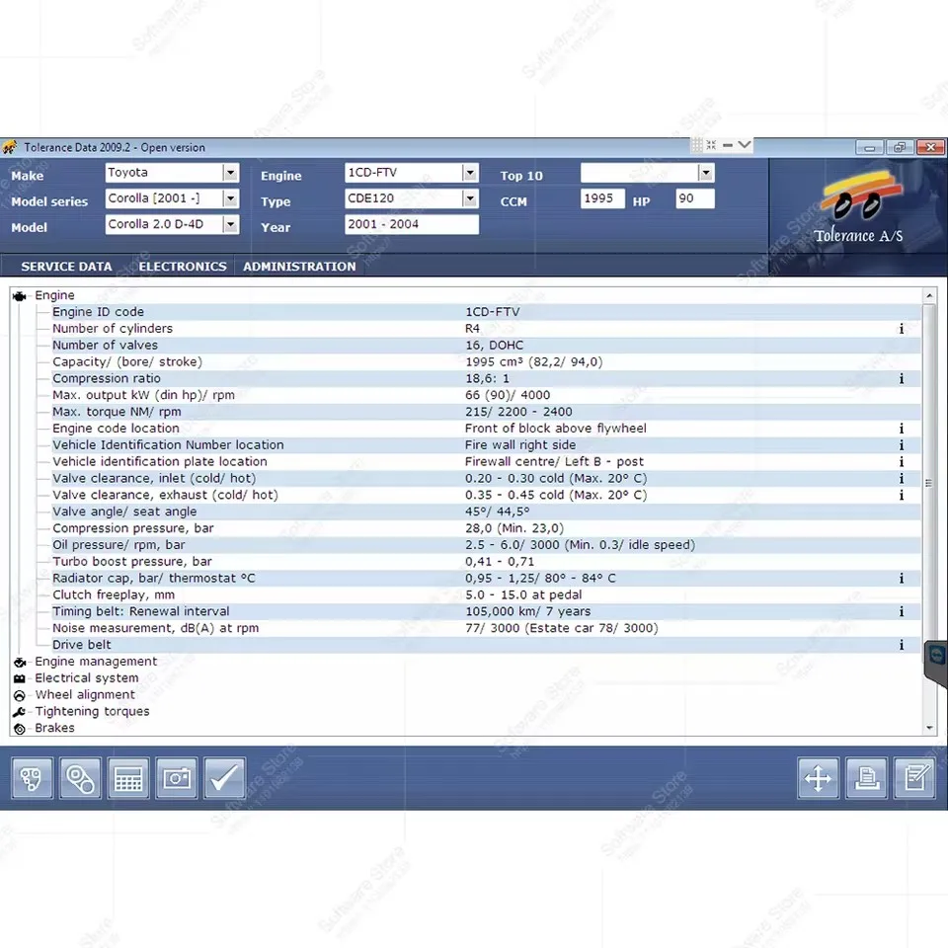Select the Brakes category
This screenshot has height=948, width=948.
click(x=54, y=728)
